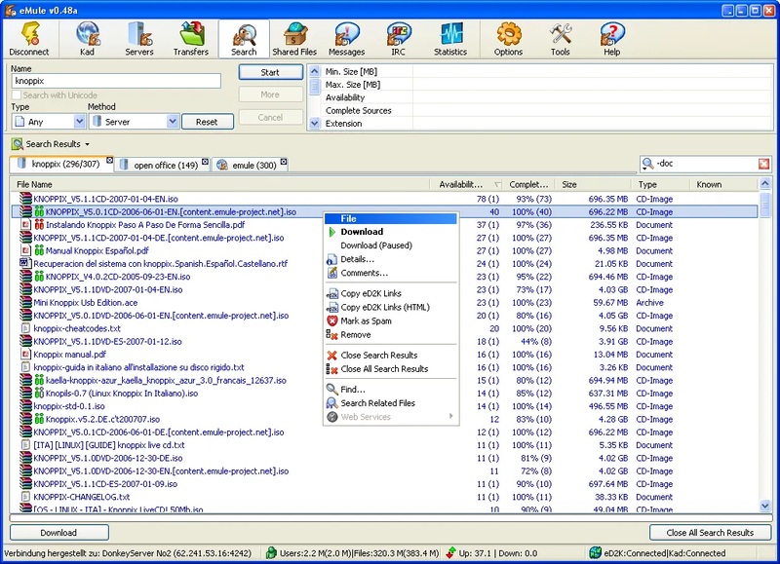Open the Servers list
This screenshot has height=564, width=780.
tap(139, 39)
